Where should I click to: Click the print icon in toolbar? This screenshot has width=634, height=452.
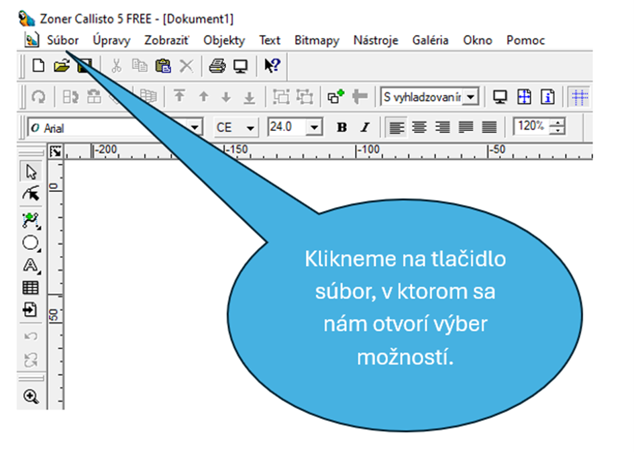[x=217, y=66]
